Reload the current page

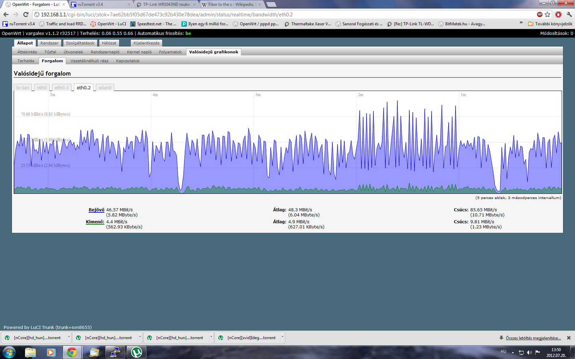26,14
